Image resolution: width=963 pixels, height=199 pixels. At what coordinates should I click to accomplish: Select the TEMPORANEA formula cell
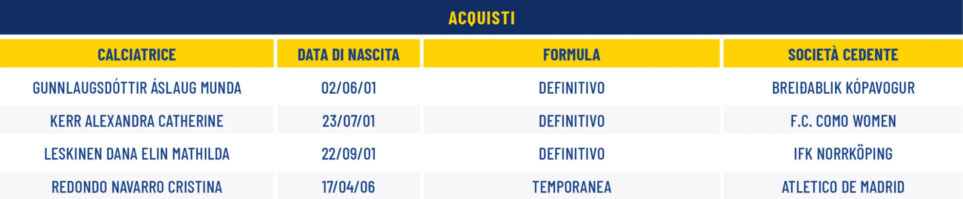571,187
